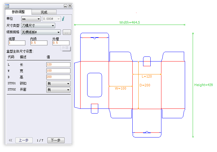
Task: Click the W=100 dimension label
Action: click(x=121, y=88)
